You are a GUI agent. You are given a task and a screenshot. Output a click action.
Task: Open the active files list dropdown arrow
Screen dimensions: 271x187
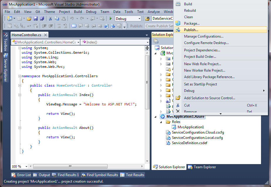tap(147, 35)
